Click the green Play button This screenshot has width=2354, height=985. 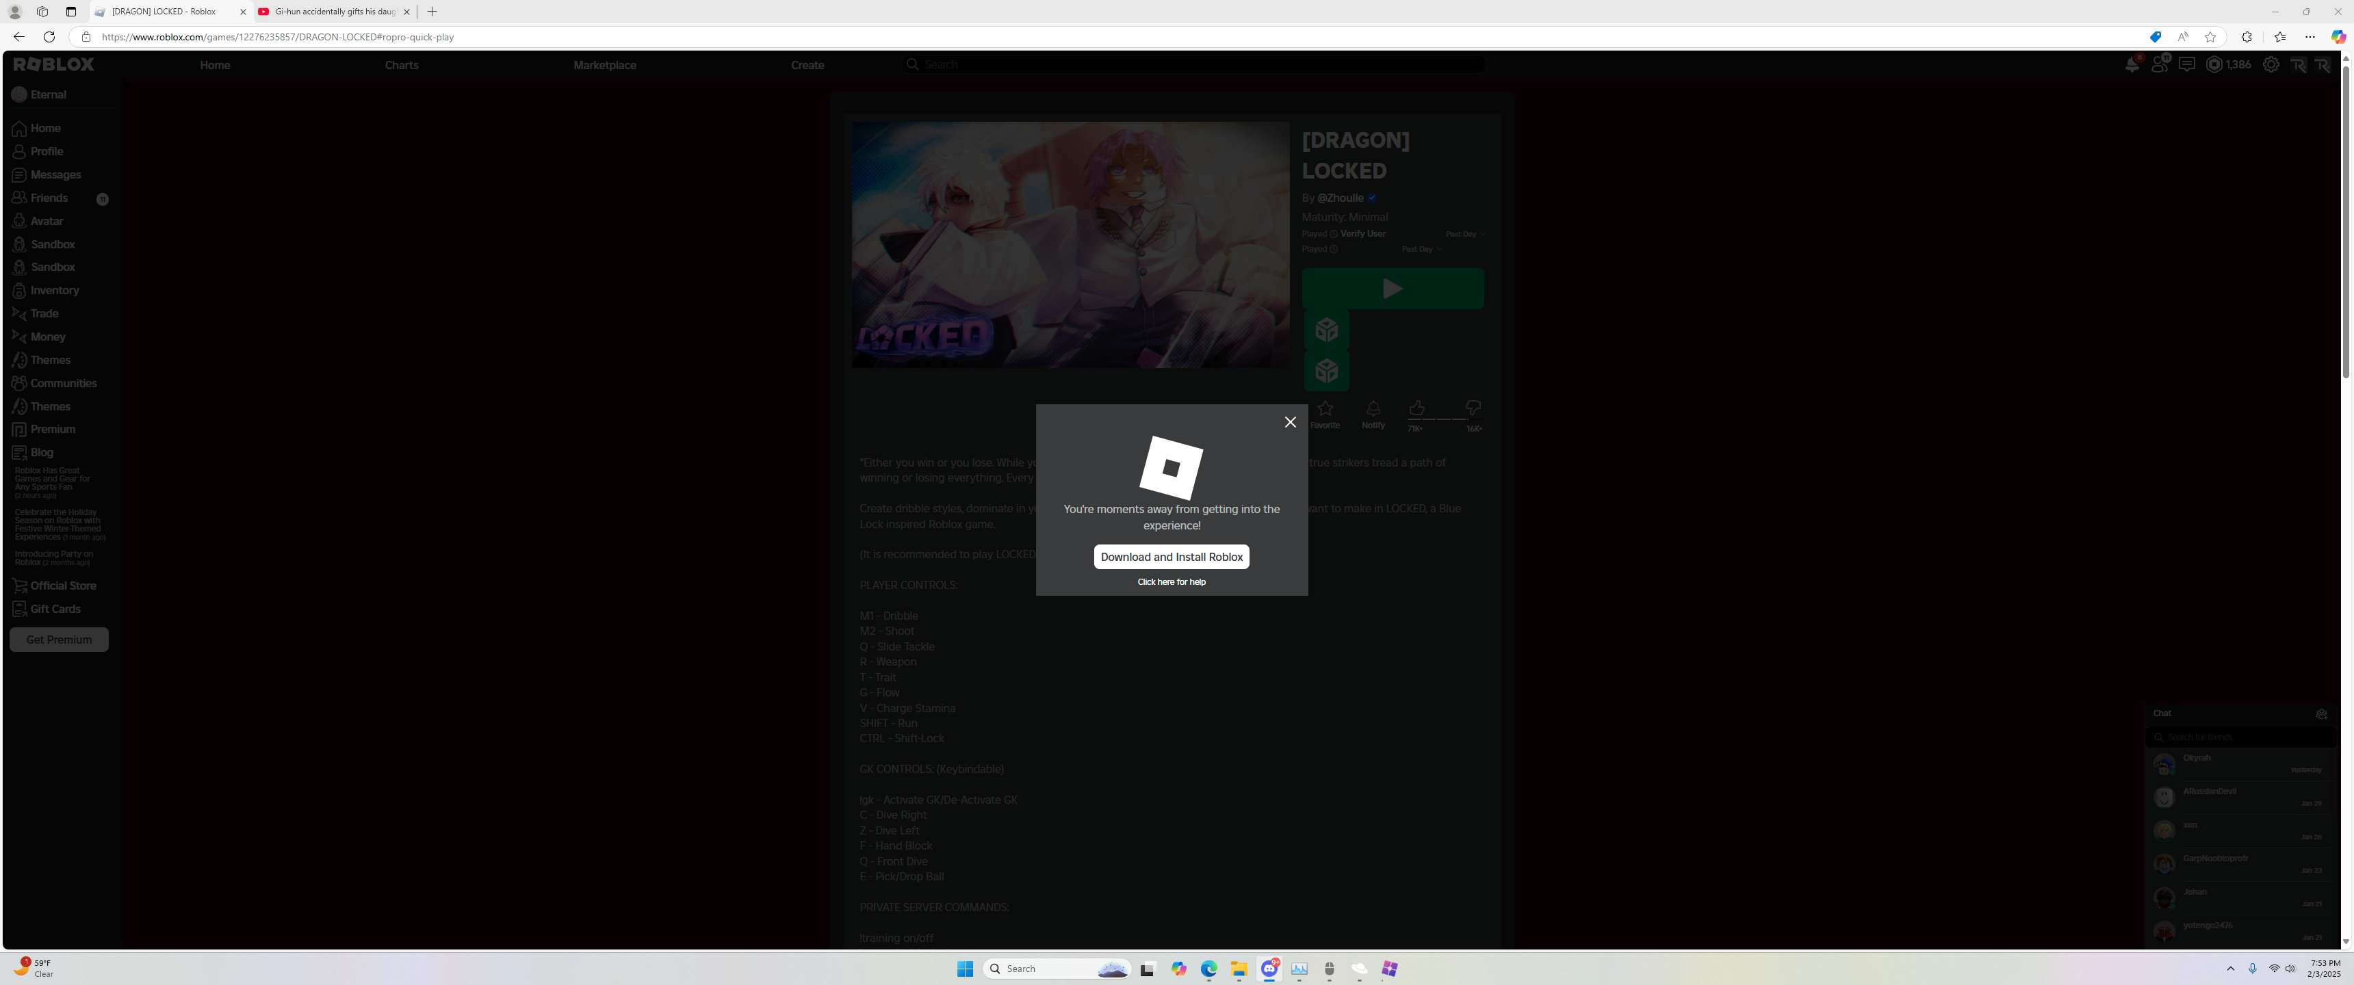pos(1393,289)
